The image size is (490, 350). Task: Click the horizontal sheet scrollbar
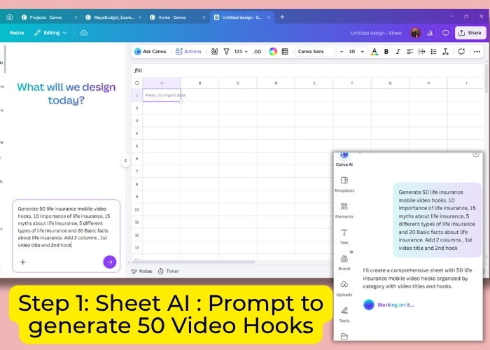(x=193, y=262)
